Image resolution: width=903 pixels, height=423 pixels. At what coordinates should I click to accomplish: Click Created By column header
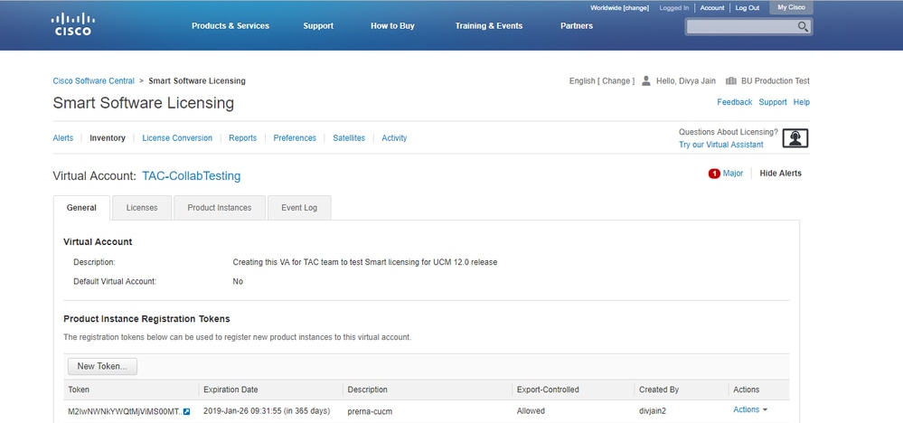pos(659,390)
